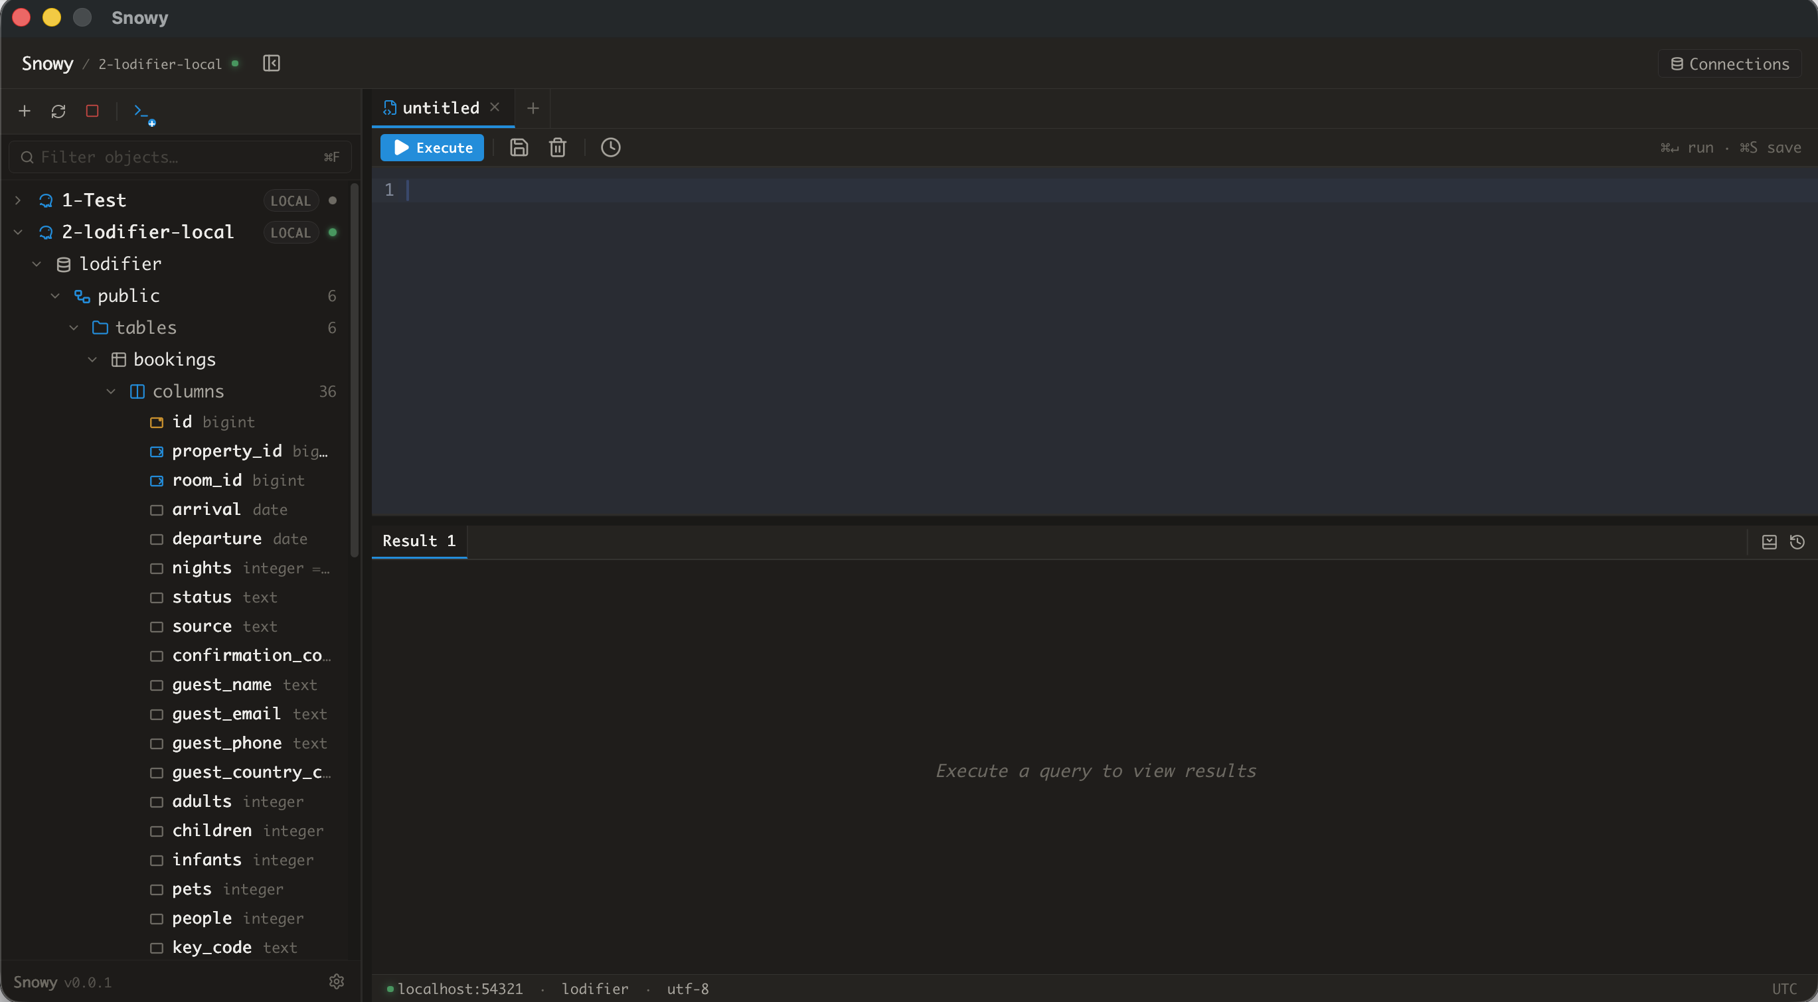Refresh the object tree
This screenshot has height=1002, width=1818.
click(x=58, y=111)
